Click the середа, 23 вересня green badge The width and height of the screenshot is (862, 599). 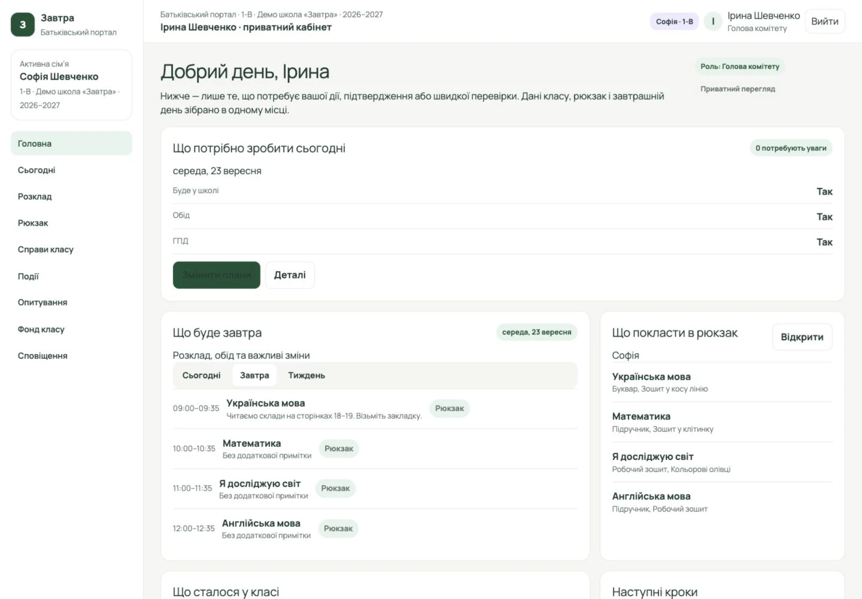tap(536, 332)
